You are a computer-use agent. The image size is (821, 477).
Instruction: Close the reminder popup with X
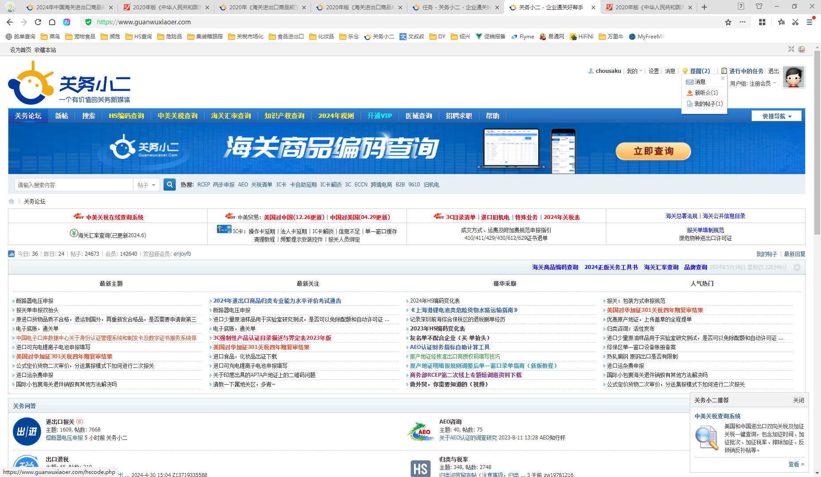(723, 78)
